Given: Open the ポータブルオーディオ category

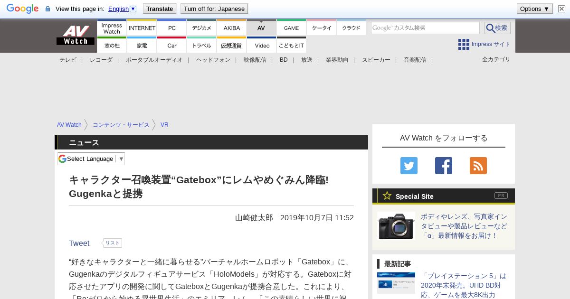Looking at the screenshot, I should coord(154,60).
